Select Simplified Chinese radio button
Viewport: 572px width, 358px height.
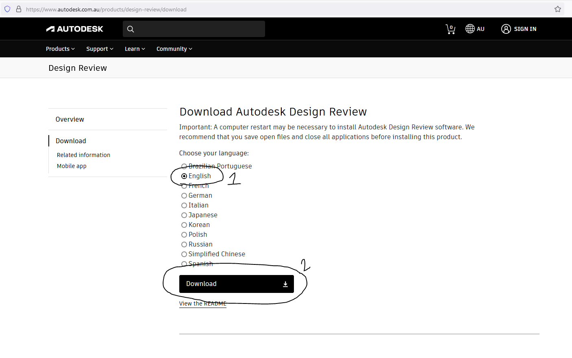[x=184, y=254]
